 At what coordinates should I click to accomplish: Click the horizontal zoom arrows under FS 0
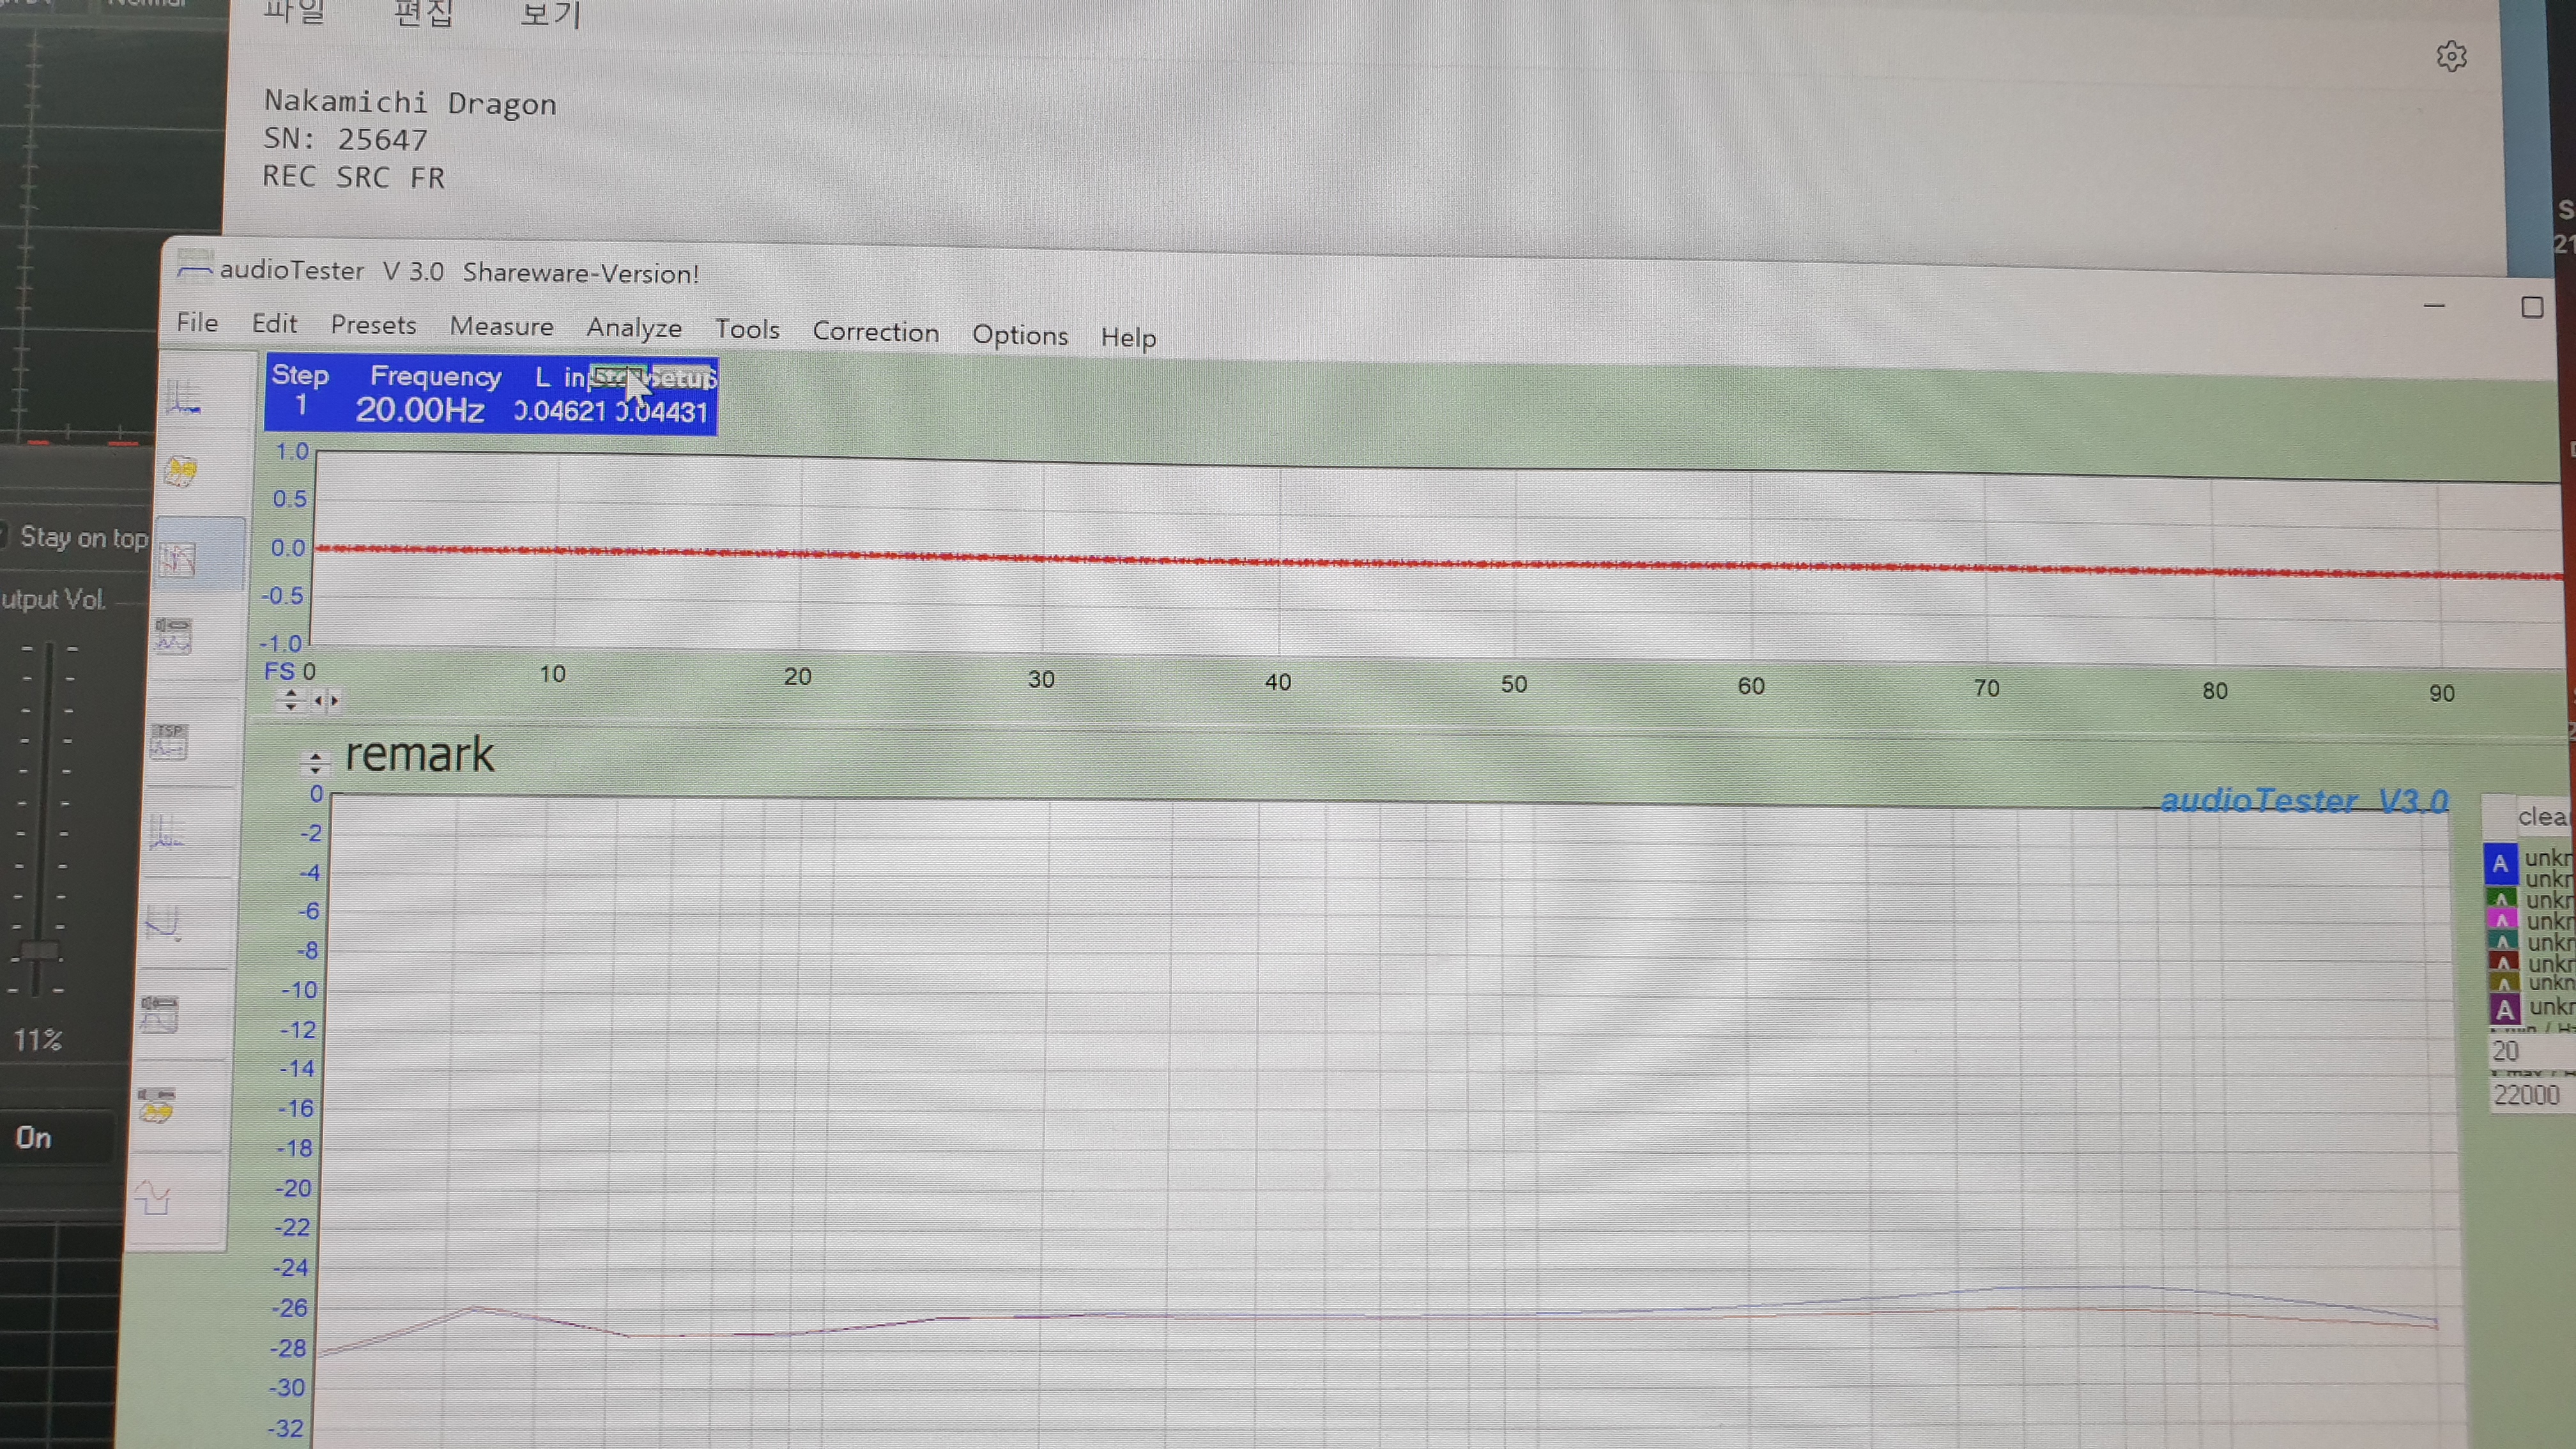point(326,700)
